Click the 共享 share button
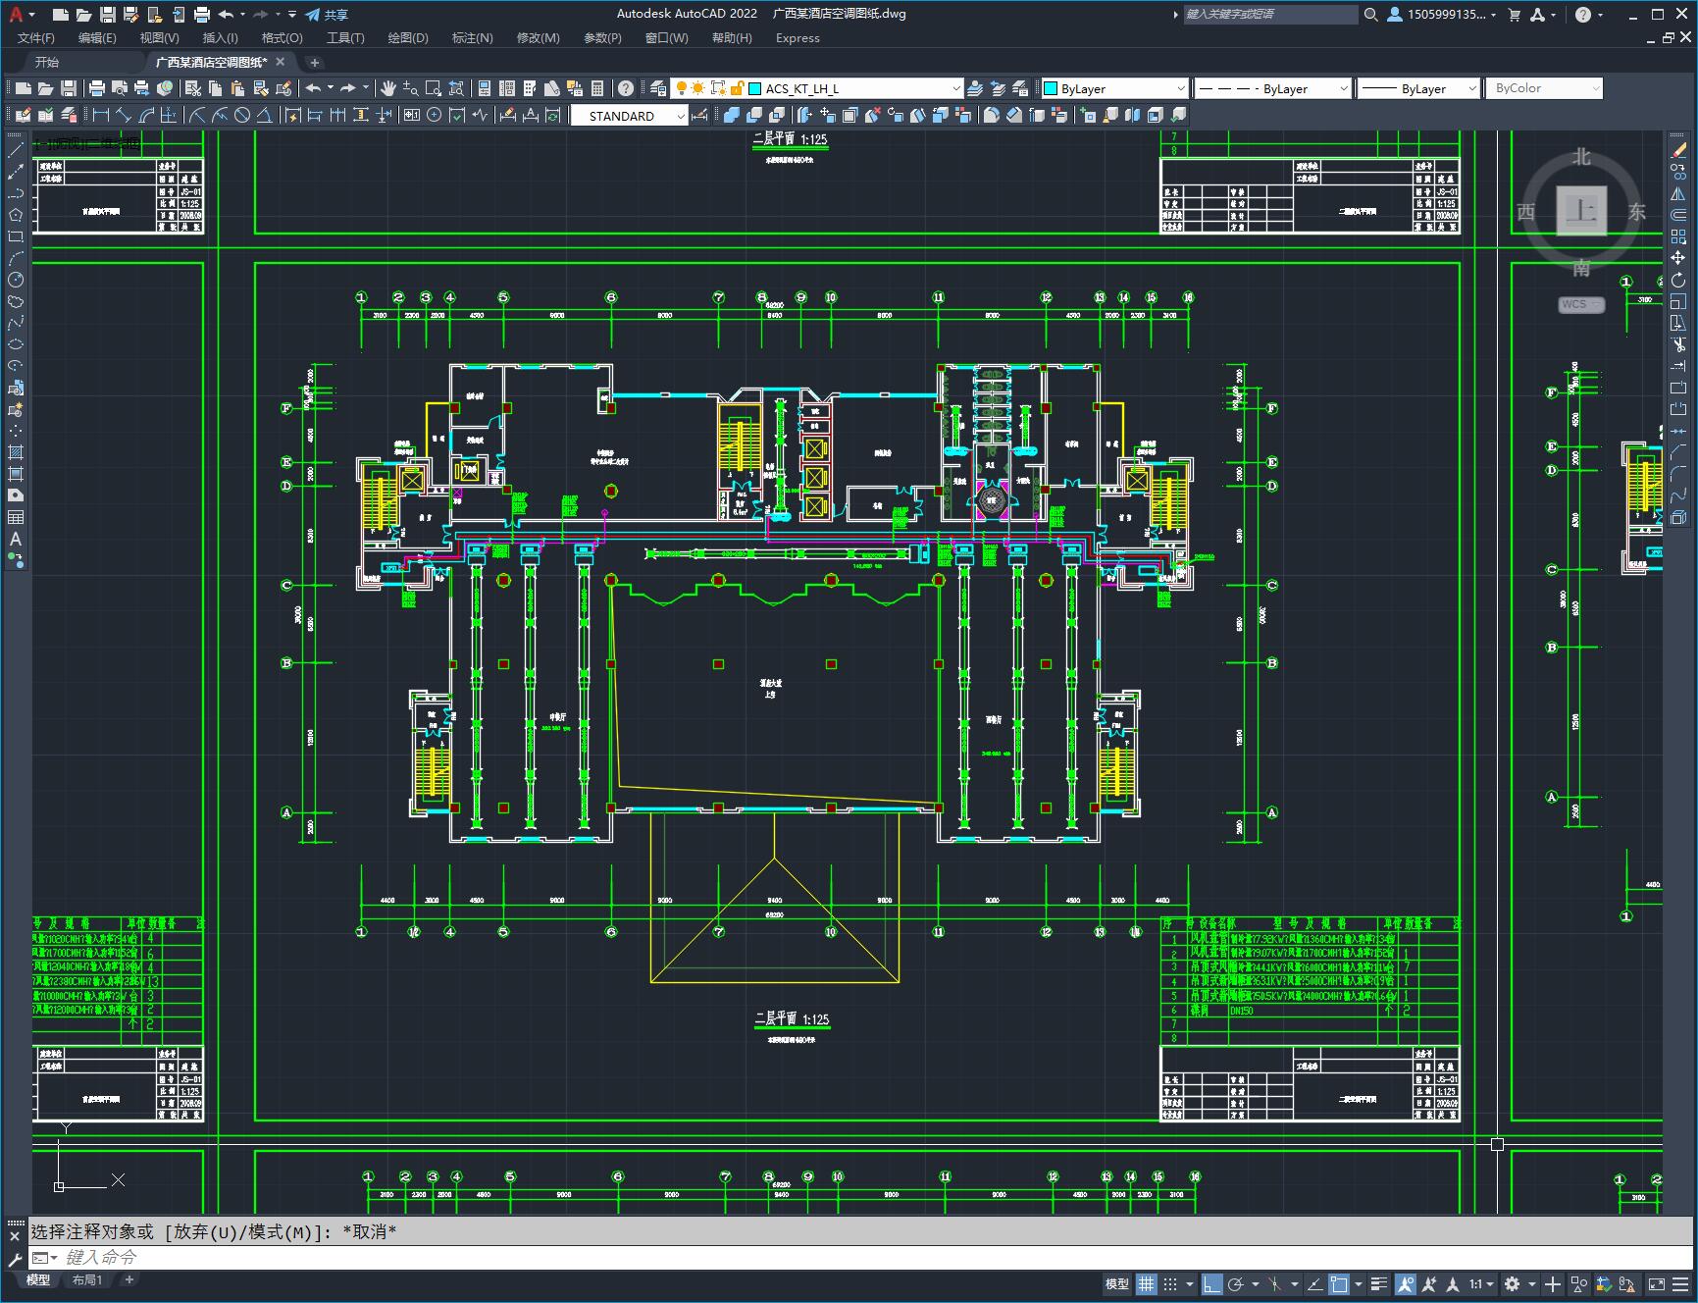Screen dimensions: 1698x1303 point(327,15)
